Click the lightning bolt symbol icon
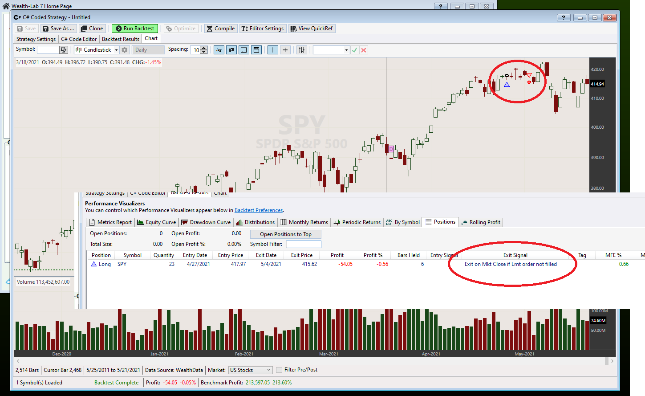This screenshot has height=396, width=645. click(x=64, y=50)
